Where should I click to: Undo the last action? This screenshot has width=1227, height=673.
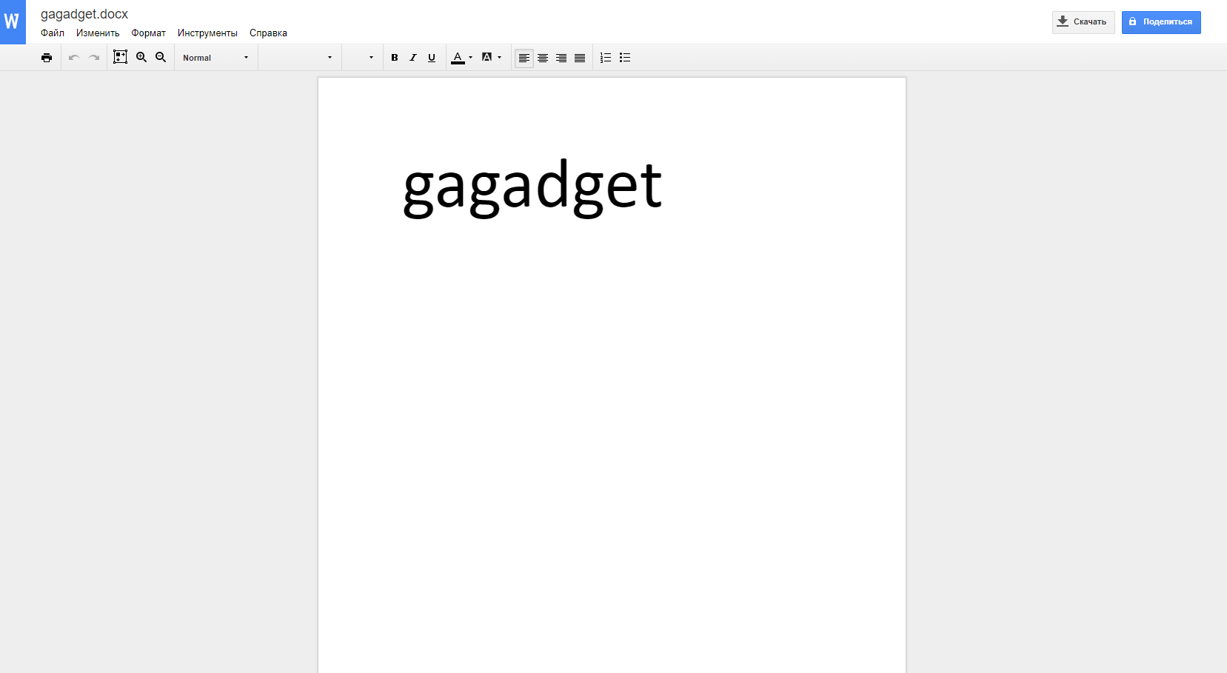[74, 58]
